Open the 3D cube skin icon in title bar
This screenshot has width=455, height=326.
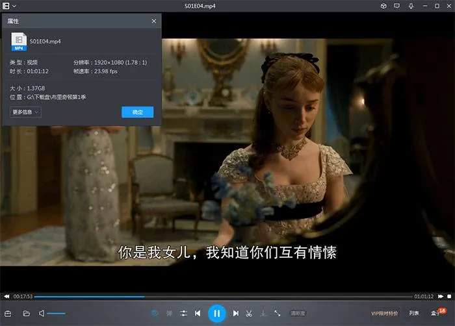point(383,6)
